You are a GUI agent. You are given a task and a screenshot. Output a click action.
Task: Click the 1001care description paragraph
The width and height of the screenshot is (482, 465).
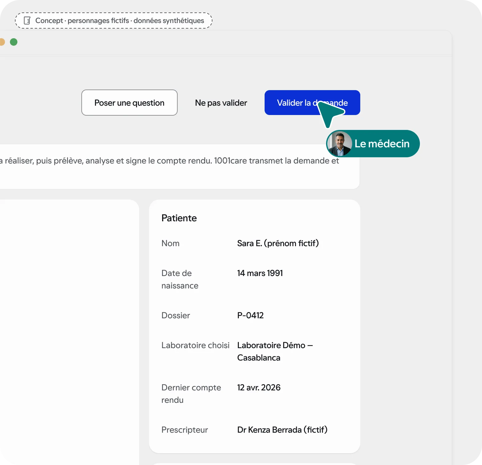170,161
